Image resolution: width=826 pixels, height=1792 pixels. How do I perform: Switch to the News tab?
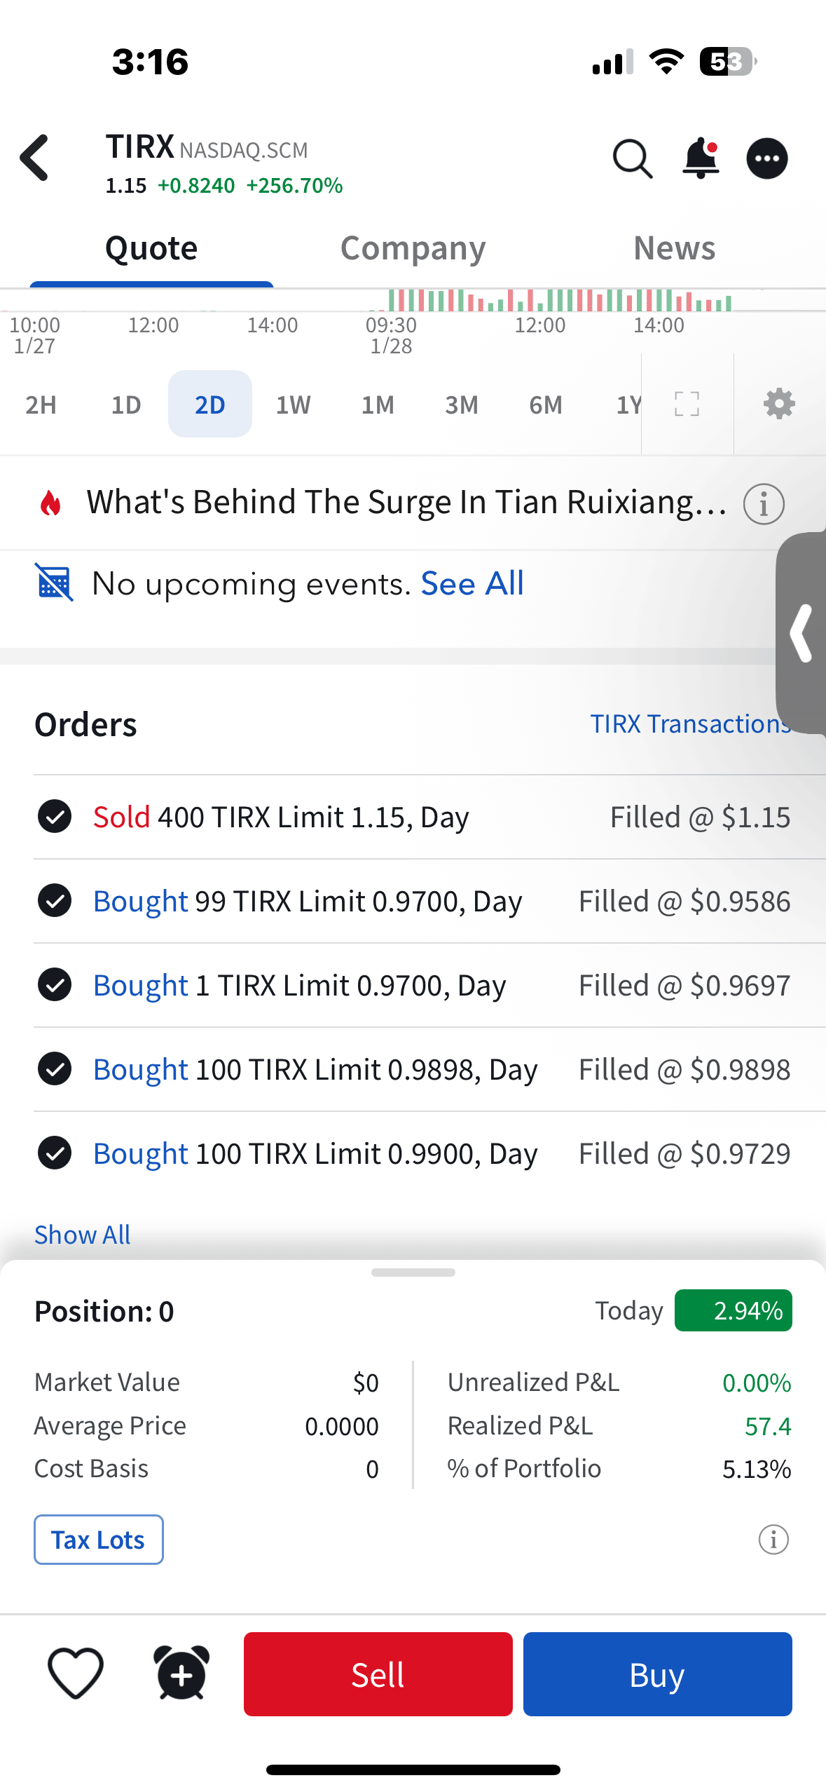[674, 248]
